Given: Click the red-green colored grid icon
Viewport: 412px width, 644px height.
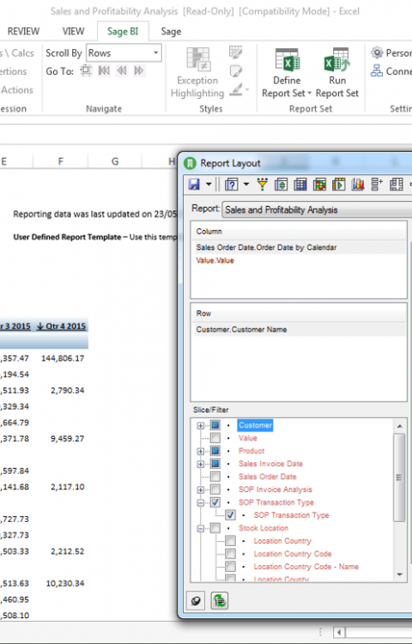Looking at the screenshot, I should pyautogui.click(x=319, y=185).
